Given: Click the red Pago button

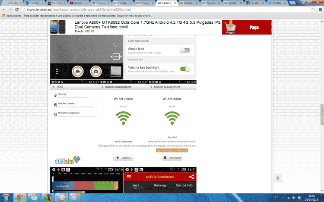Looking at the screenshot, I should coord(247,27).
